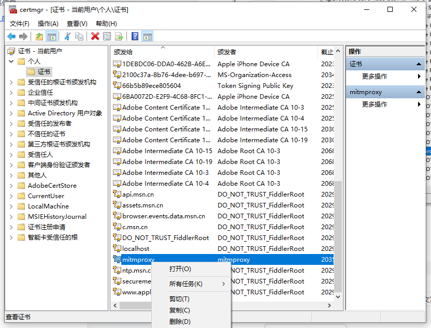Sort by the 颁发给 column header

(163, 52)
